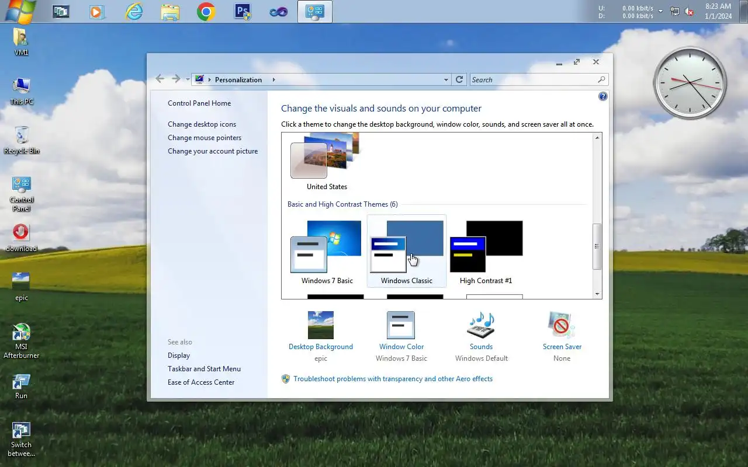Screen dimensions: 748x467
Task: Open the Sounds icon
Action: pyautogui.click(x=481, y=325)
